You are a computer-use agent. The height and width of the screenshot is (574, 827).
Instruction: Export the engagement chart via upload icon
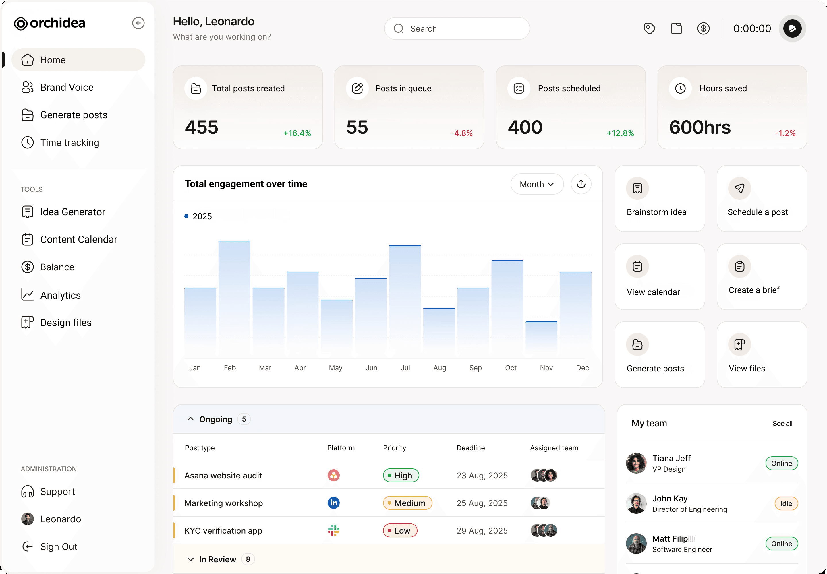[581, 184]
